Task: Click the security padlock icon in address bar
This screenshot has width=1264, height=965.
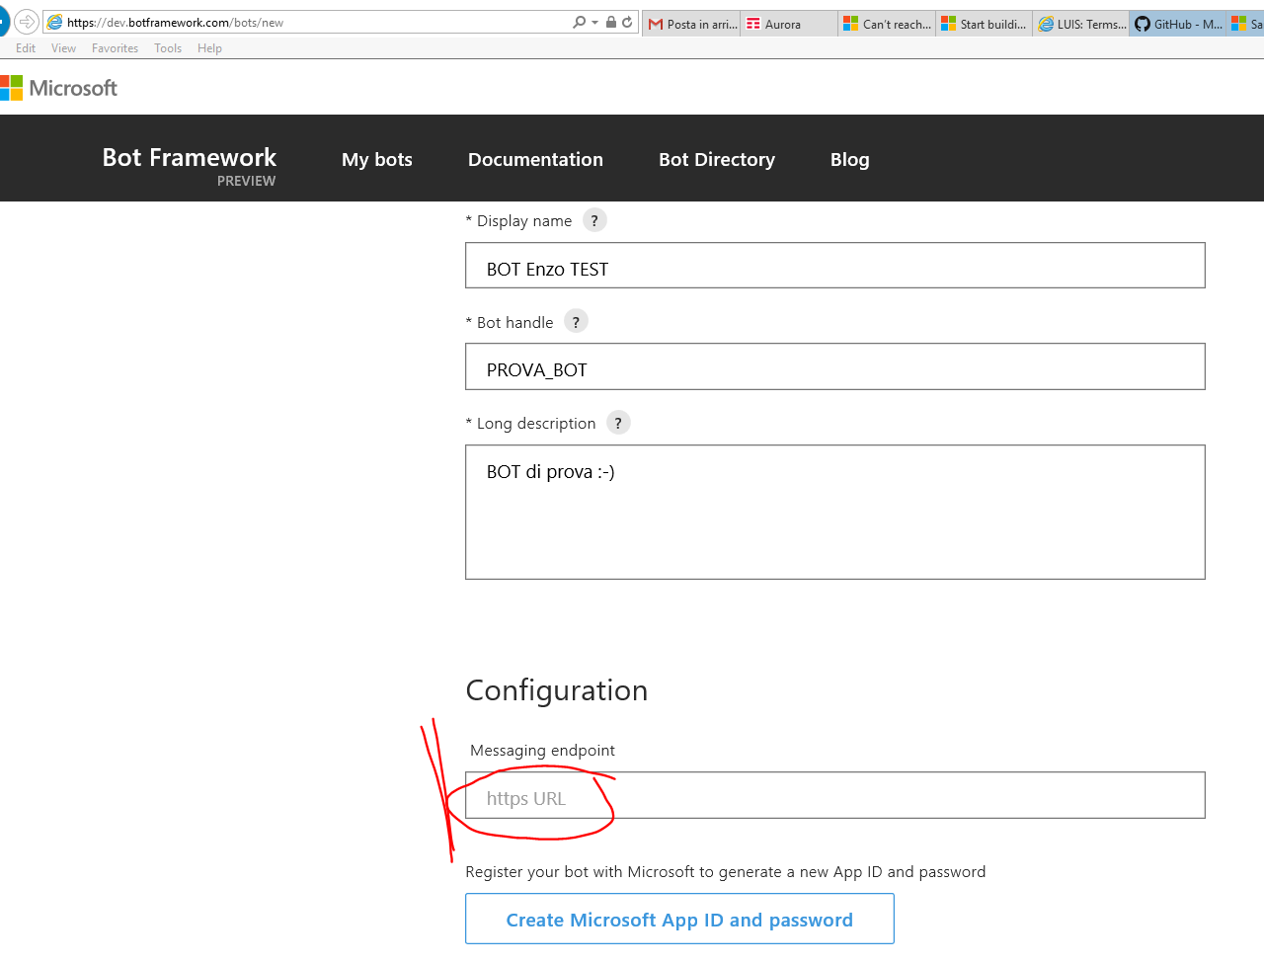Action: click(611, 22)
